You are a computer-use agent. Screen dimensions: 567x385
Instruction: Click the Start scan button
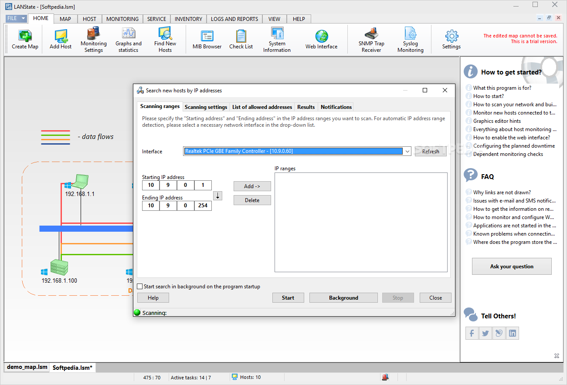(288, 298)
